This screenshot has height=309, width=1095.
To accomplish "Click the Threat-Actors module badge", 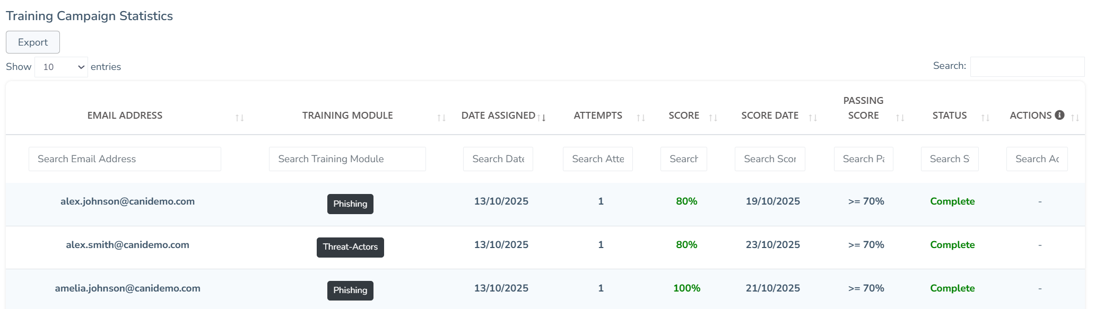I will [350, 247].
